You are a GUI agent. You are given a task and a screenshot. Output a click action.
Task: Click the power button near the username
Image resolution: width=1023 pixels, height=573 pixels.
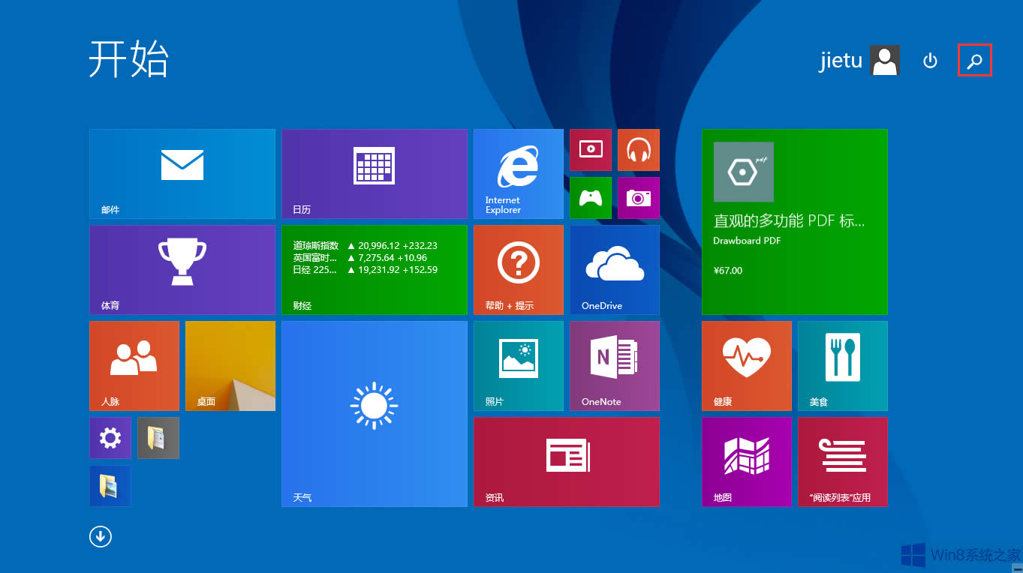coord(930,61)
